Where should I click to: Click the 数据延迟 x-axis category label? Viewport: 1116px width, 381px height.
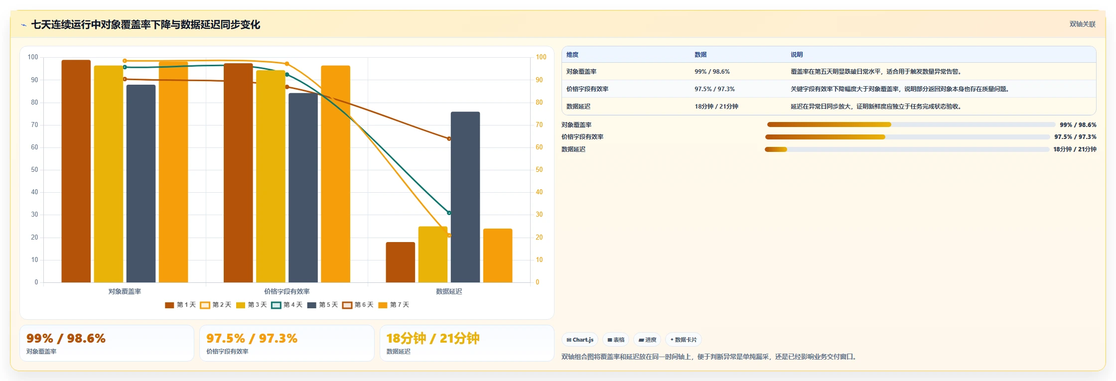(449, 291)
